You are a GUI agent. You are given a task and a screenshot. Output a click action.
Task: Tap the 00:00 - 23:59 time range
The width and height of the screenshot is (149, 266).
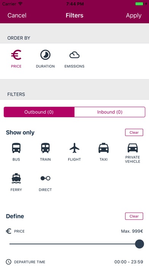[129, 262]
